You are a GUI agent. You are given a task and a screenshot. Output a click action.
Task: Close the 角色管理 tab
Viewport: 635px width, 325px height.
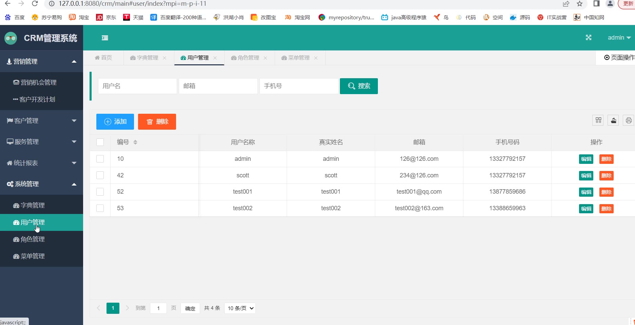pos(265,58)
